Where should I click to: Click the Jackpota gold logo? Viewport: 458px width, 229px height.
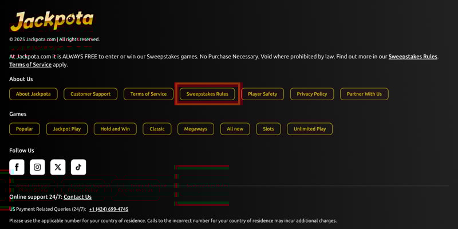click(52, 21)
